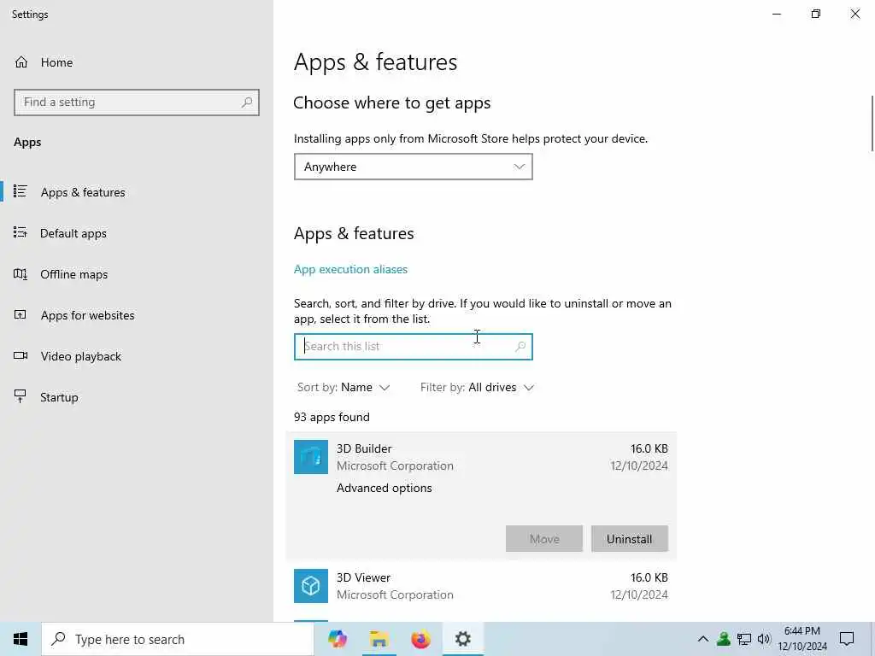The image size is (875, 656).
Task: Open Advanced options for 3D Builder
Action: (384, 488)
